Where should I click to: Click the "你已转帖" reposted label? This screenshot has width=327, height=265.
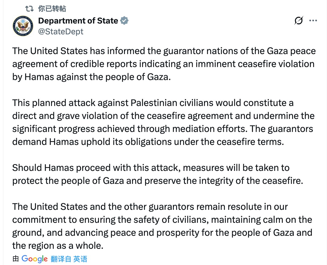click(52, 9)
